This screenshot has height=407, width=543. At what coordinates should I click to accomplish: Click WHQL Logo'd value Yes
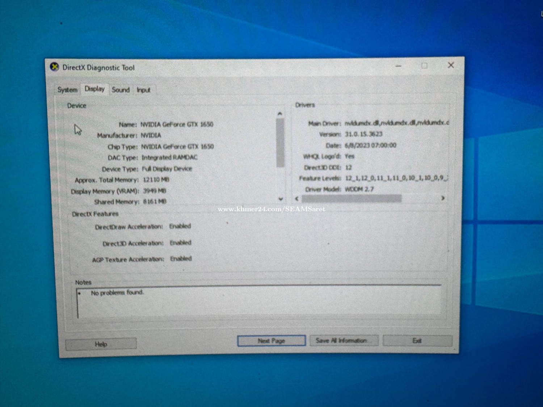point(349,156)
